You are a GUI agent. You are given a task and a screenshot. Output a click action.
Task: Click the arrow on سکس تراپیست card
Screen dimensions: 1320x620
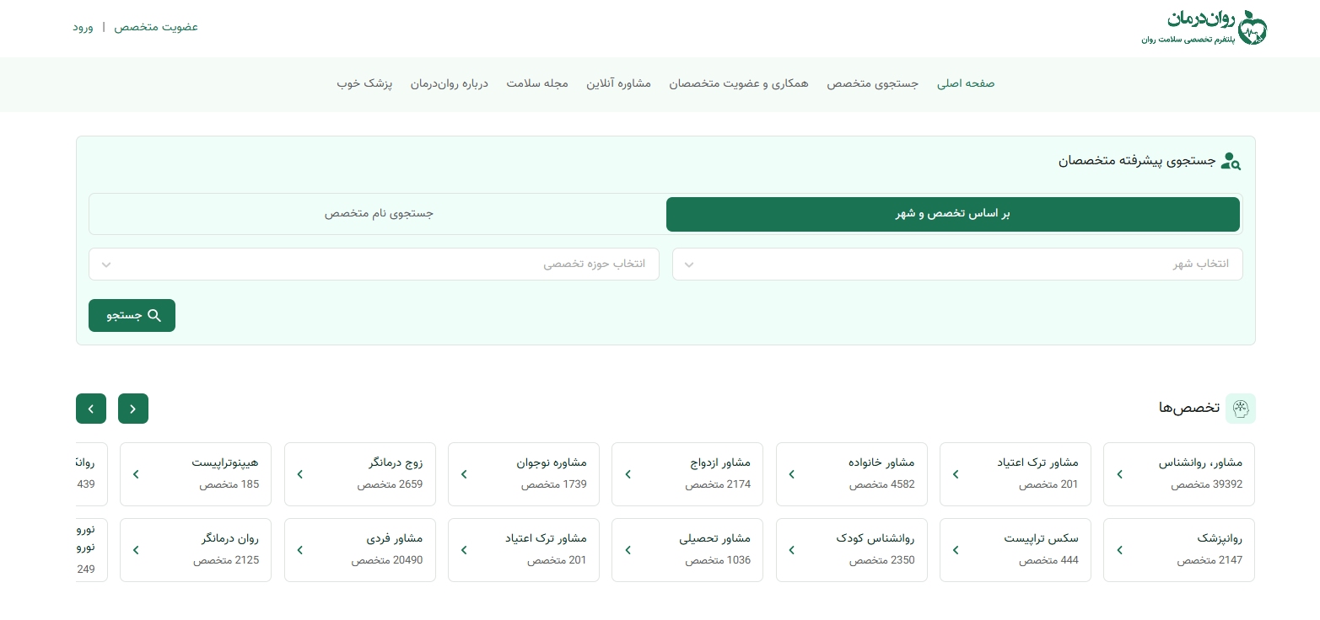click(x=956, y=550)
